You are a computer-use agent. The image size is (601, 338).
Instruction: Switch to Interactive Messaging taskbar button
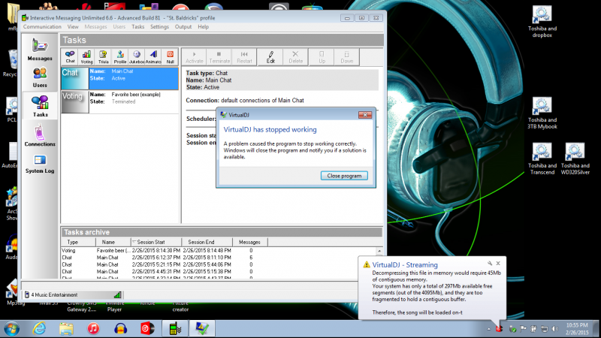[175, 328]
